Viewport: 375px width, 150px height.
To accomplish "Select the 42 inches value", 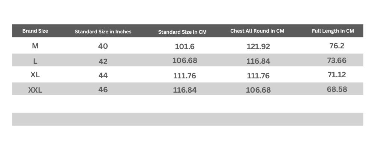I will click(x=103, y=61).
